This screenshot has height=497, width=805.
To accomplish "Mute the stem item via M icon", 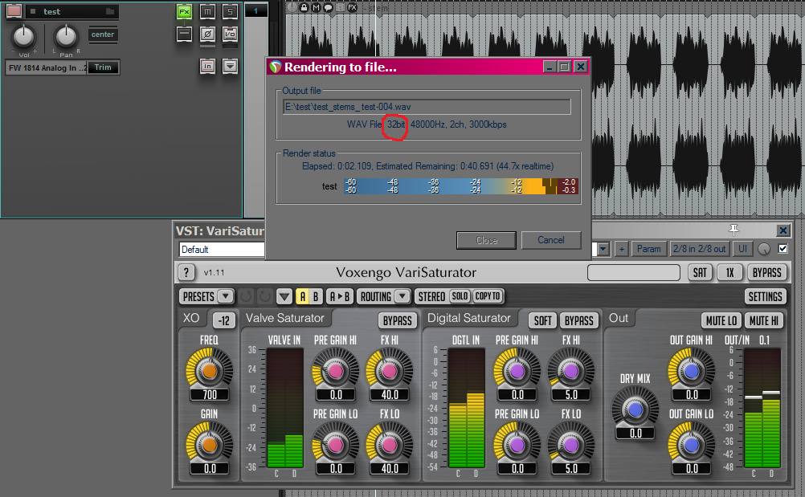I will [316, 7].
